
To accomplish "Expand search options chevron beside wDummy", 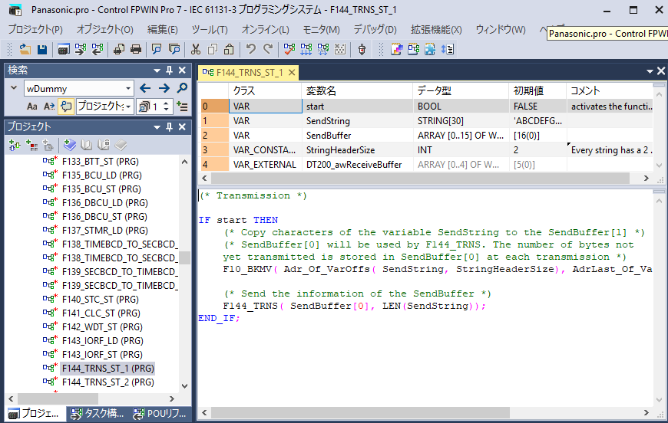I will pyautogui.click(x=14, y=88).
